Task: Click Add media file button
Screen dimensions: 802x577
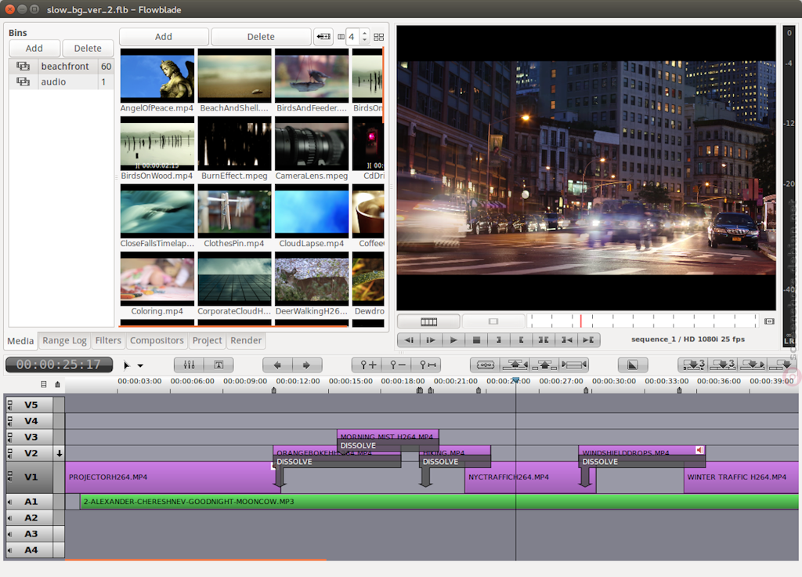Action: (x=164, y=36)
